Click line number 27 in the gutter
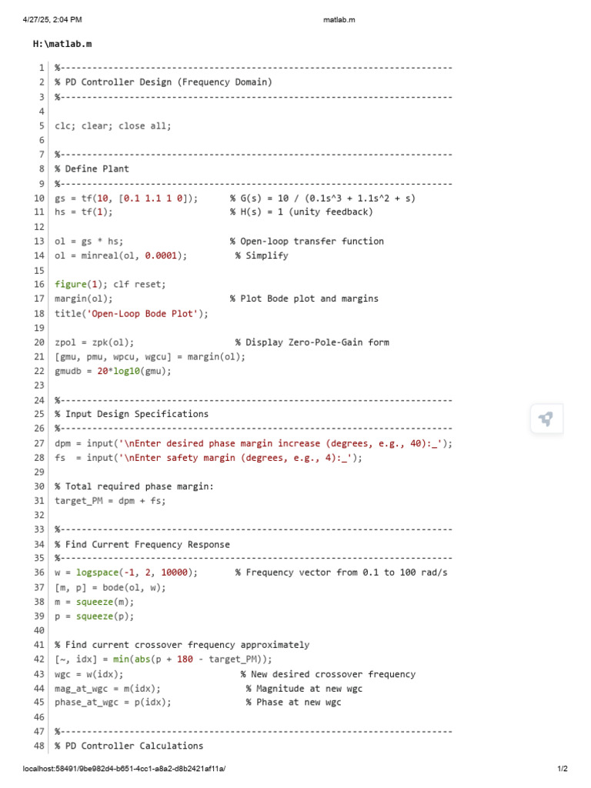 (x=39, y=443)
